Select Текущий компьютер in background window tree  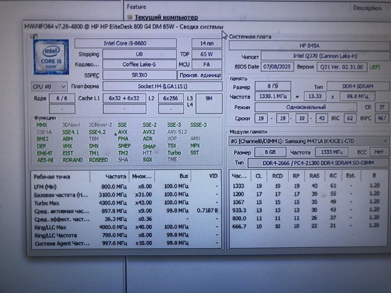[x=166, y=17]
